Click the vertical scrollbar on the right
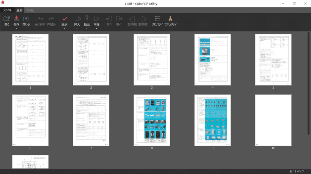 tap(308, 83)
